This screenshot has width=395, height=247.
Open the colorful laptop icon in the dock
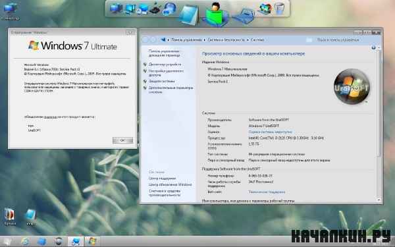click(x=265, y=9)
